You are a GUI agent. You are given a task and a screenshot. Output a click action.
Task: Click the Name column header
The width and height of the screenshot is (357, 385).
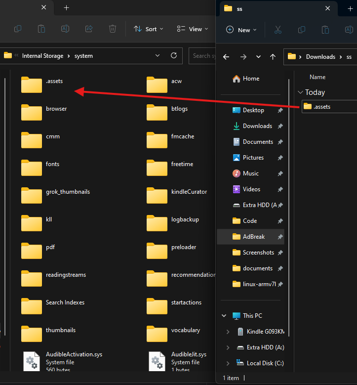click(x=317, y=77)
